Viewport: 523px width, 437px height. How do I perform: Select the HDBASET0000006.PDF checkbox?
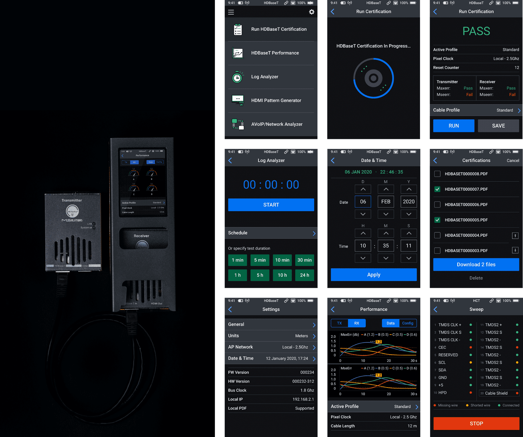coord(437,204)
